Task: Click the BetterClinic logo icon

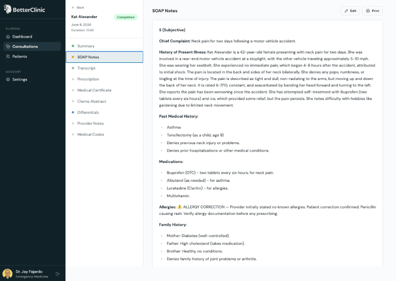Action: [x=7, y=9]
